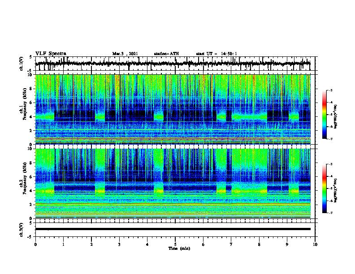Click time axis tick label "4"
The height and width of the screenshot is (274, 355).
pyautogui.click(x=147, y=244)
